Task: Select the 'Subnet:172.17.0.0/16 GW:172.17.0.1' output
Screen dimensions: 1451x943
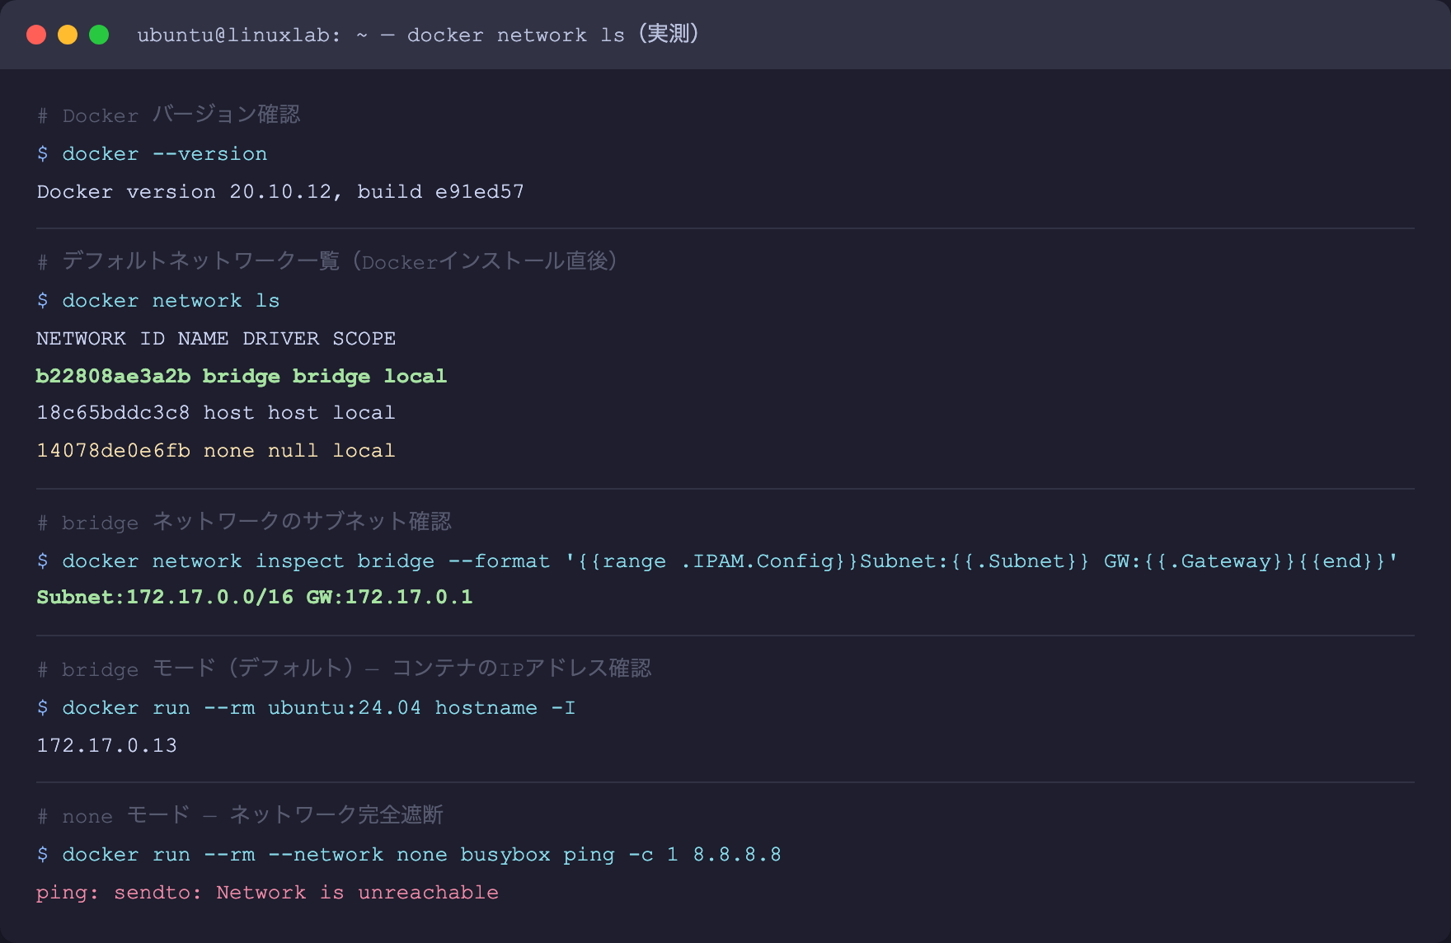Action: 255,598
